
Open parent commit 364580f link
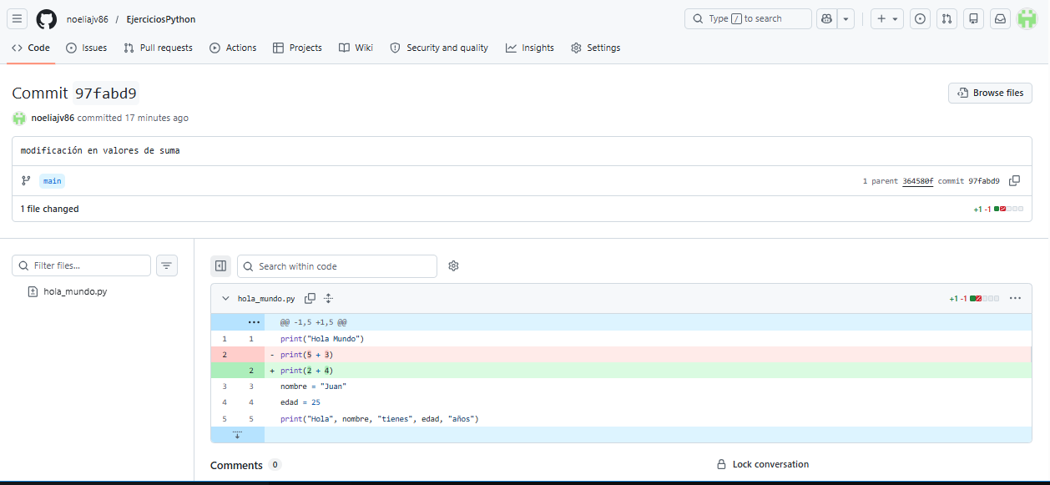point(918,181)
